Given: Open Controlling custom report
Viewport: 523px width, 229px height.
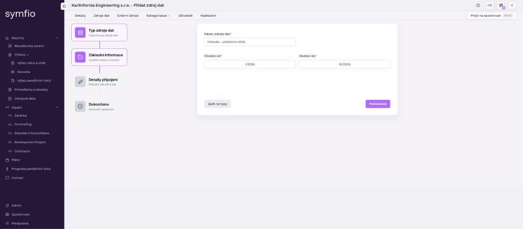Looking at the screenshot, I should 23,124.
